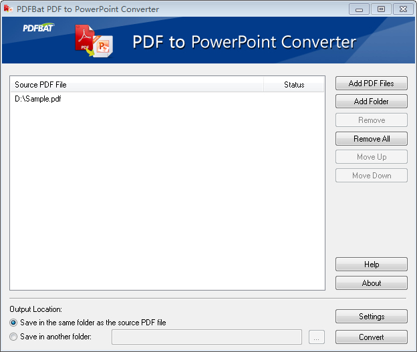This screenshot has width=417, height=352.
Task: Click the greyed-out Move Up button
Action: point(372,156)
